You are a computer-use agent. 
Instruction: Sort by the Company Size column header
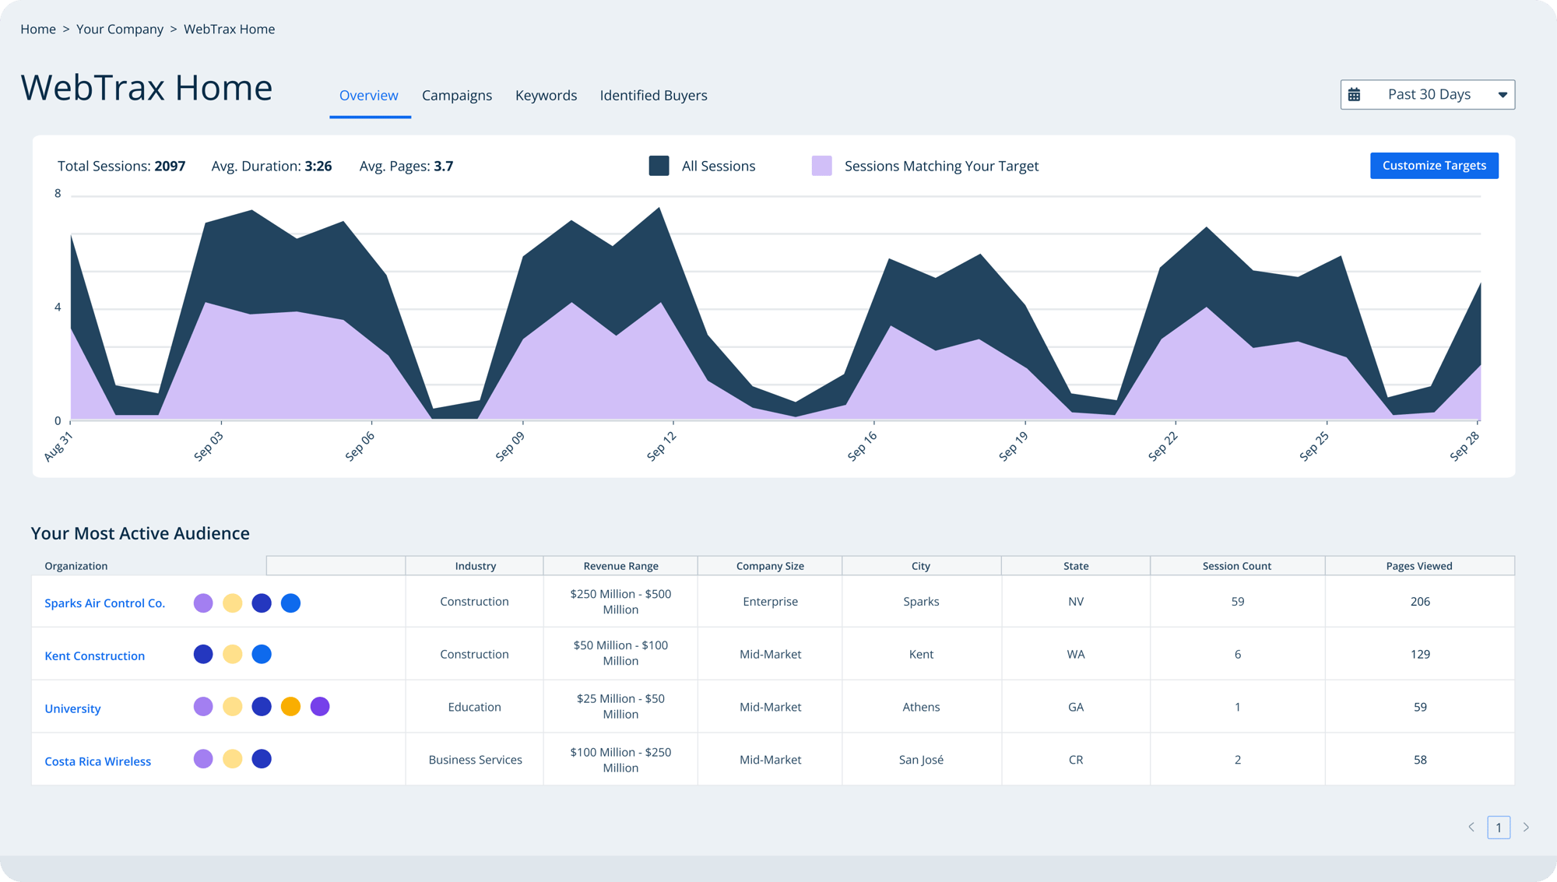pos(770,566)
